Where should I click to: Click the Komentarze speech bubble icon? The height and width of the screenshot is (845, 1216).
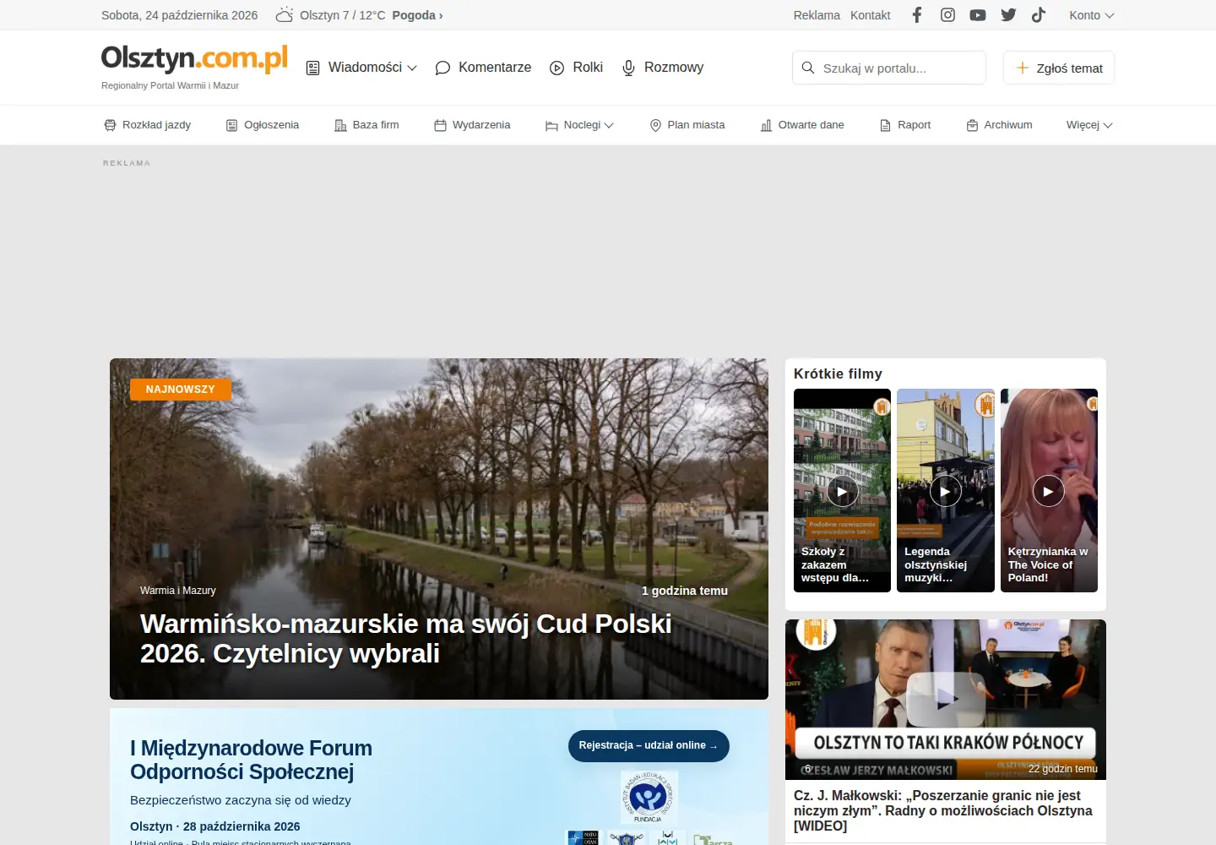click(442, 68)
